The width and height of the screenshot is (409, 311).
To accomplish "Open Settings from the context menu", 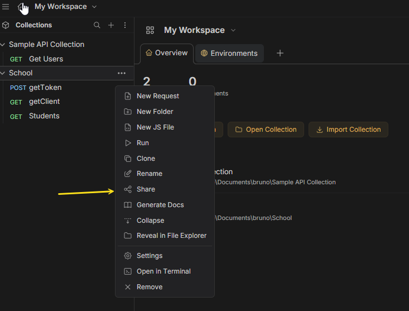I will click(x=165, y=256).
